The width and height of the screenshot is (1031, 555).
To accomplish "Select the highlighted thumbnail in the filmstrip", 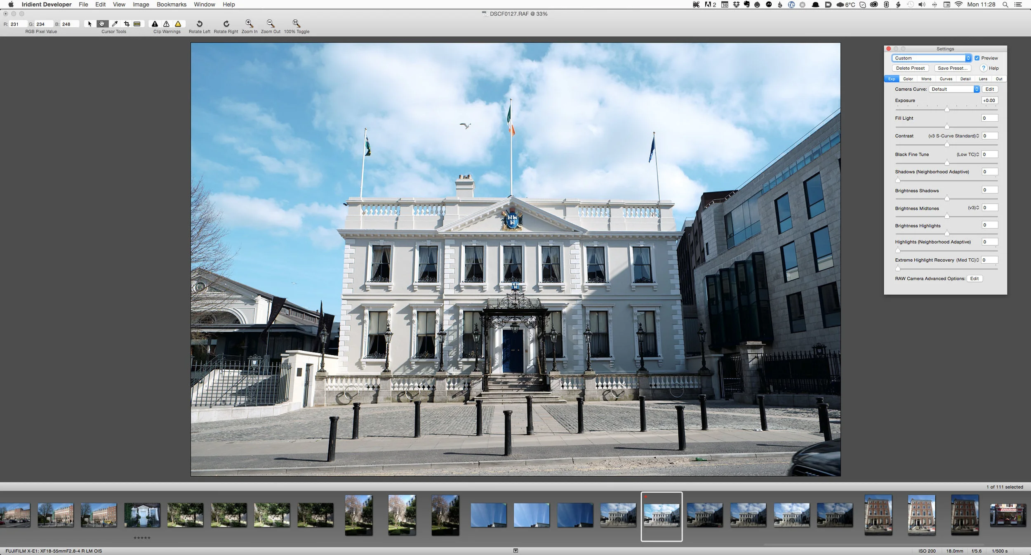I will 662,515.
